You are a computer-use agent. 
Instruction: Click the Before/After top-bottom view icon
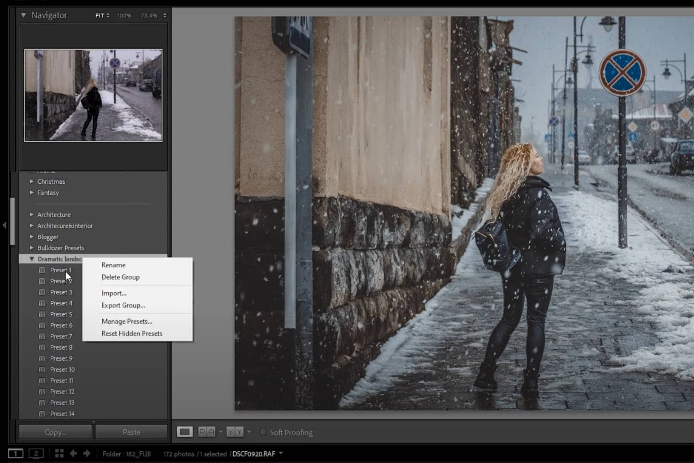tap(235, 432)
